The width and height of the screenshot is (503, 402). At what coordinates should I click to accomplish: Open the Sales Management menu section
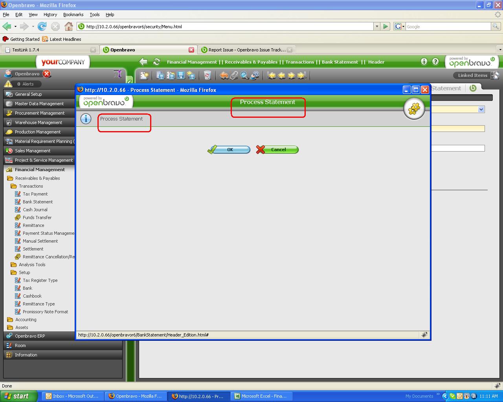33,151
